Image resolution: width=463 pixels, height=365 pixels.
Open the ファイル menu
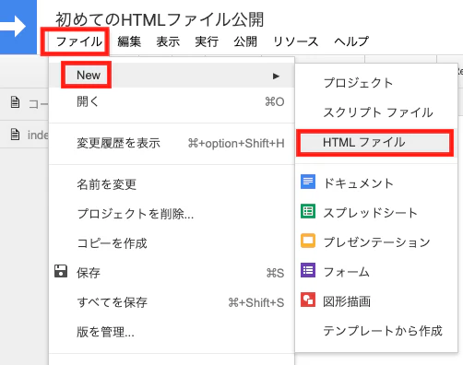click(79, 41)
